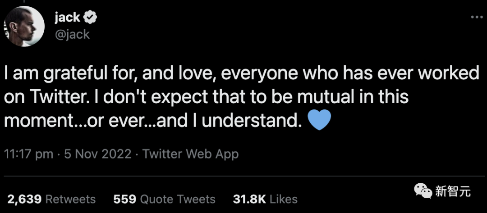The width and height of the screenshot is (487, 213).
Task: Click the 新智元 watermark text
Action: 453,191
